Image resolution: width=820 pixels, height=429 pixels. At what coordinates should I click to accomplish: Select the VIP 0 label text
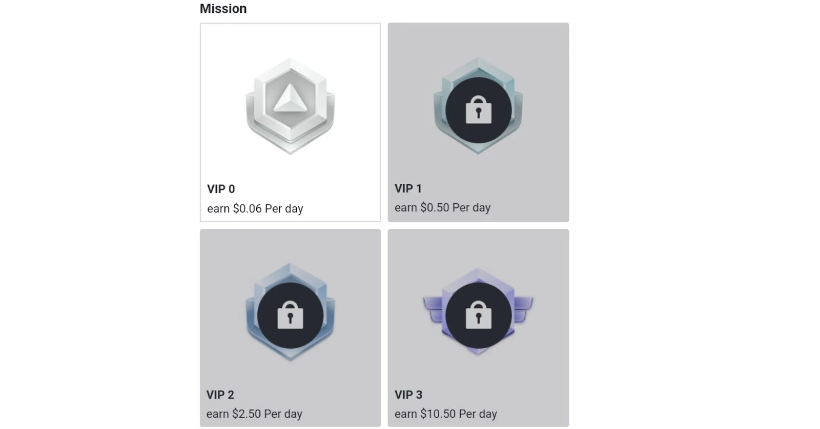221,189
